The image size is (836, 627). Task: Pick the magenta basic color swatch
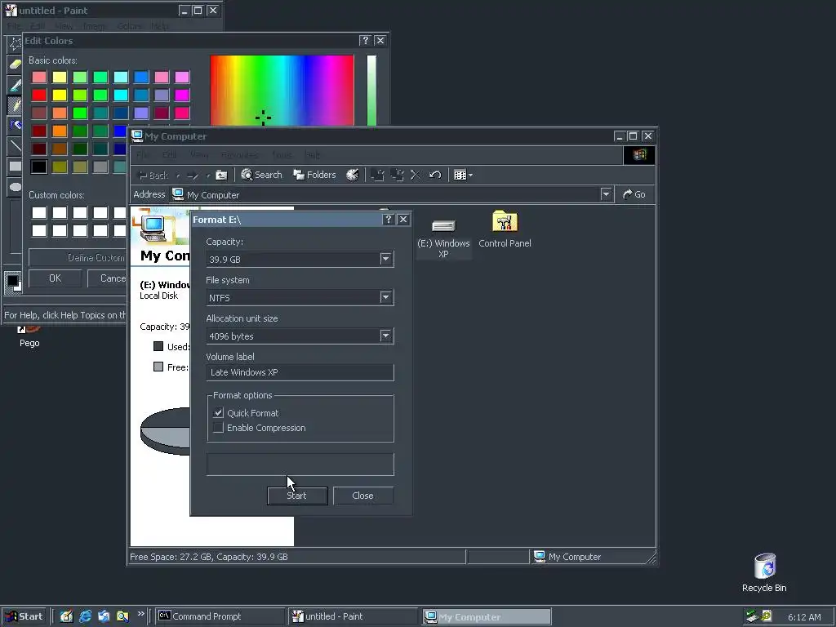pyautogui.click(x=182, y=95)
